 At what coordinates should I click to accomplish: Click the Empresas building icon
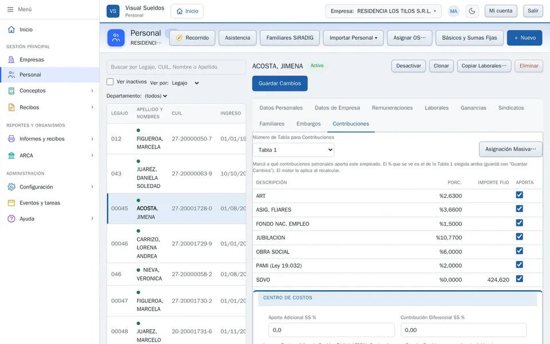(x=11, y=60)
